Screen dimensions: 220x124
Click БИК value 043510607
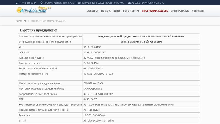point(90,99)
